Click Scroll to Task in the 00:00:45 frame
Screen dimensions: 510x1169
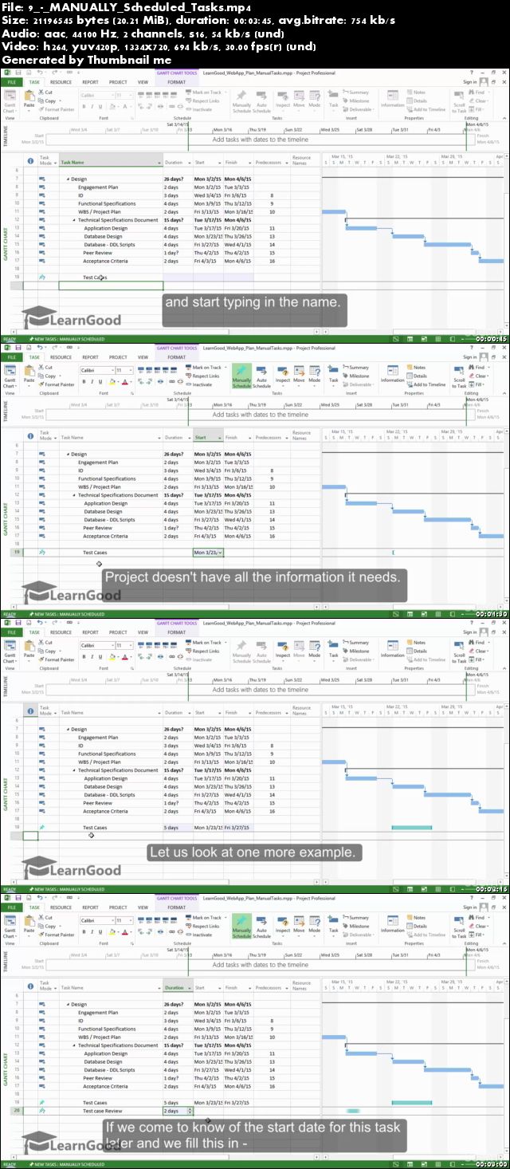pos(460,101)
